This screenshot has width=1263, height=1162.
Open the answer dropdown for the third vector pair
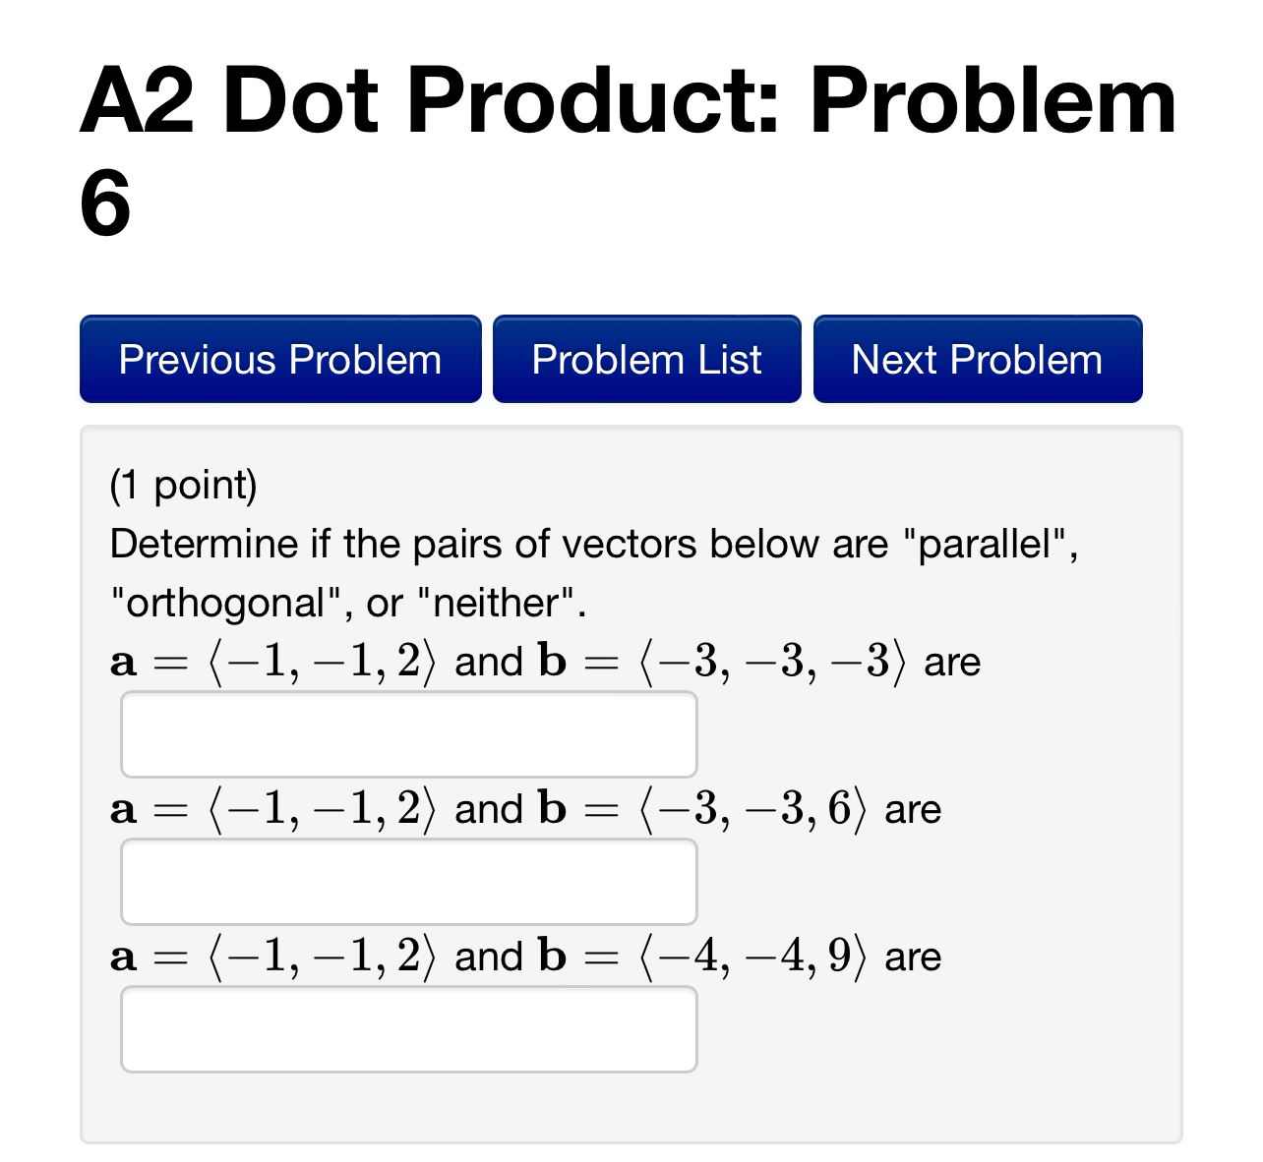point(407,1028)
